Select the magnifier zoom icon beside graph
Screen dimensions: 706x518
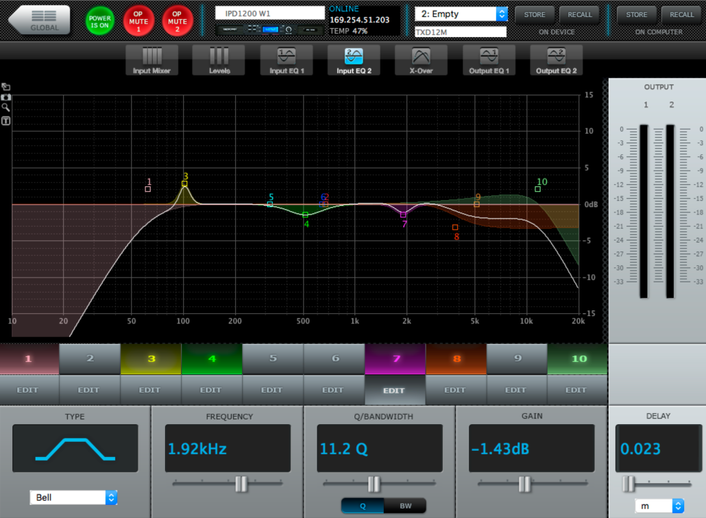coord(6,108)
